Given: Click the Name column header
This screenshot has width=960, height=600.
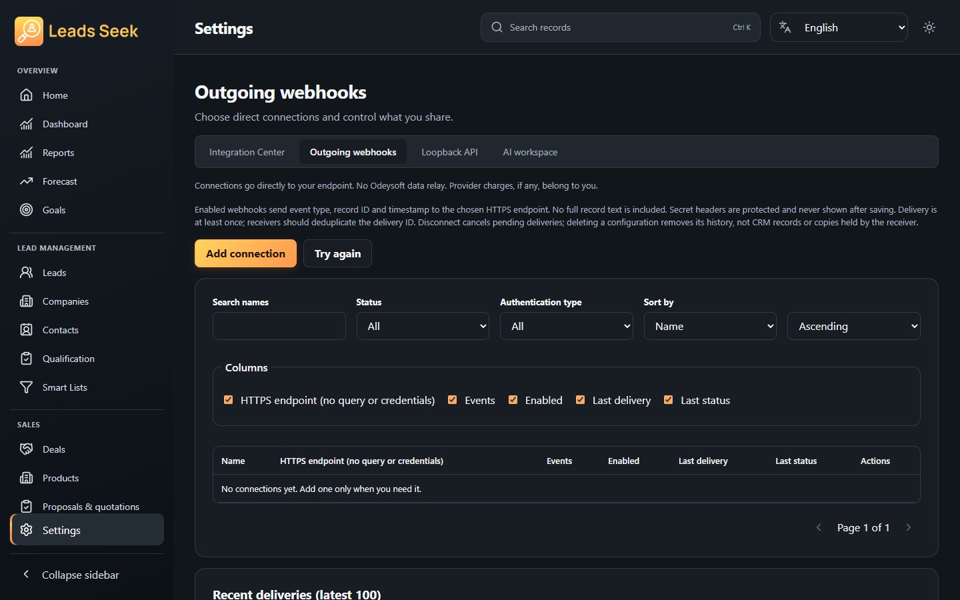Looking at the screenshot, I should (x=233, y=461).
